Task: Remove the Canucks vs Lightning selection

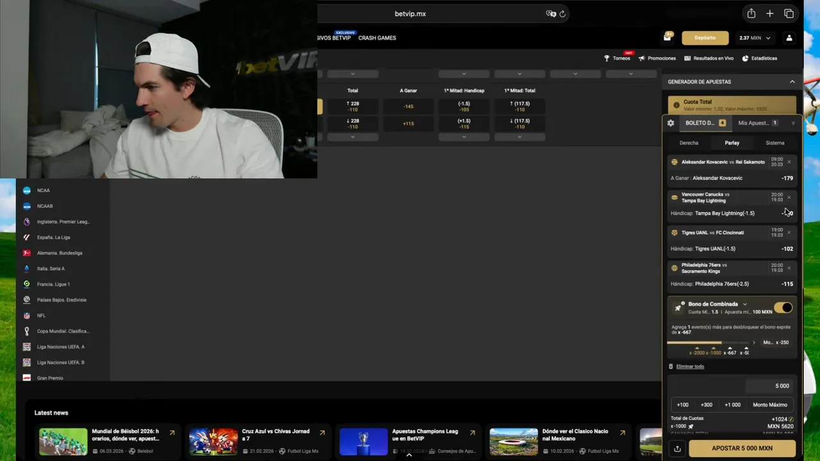Action: (789, 197)
